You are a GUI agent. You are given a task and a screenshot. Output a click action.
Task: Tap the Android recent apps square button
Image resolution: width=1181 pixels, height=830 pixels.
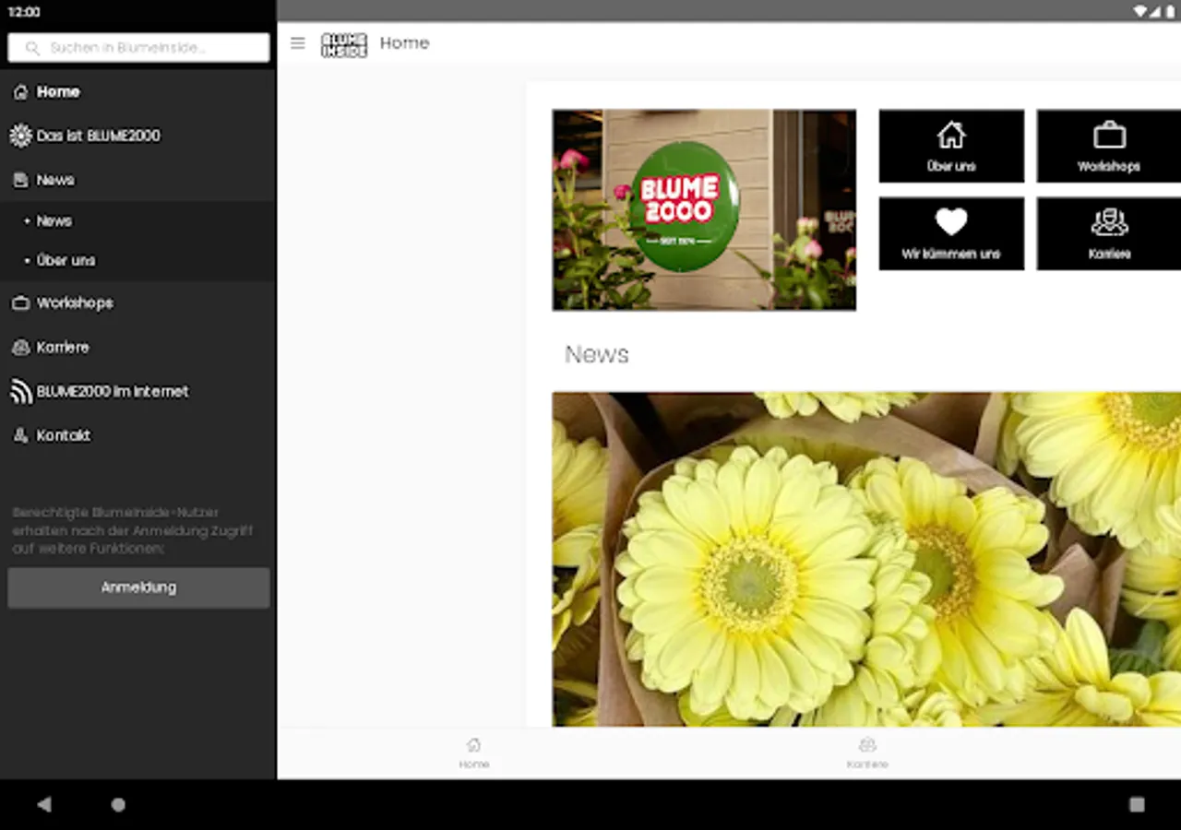pos(1137,804)
